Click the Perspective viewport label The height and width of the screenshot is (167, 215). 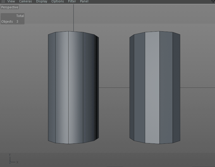coord(10,7)
